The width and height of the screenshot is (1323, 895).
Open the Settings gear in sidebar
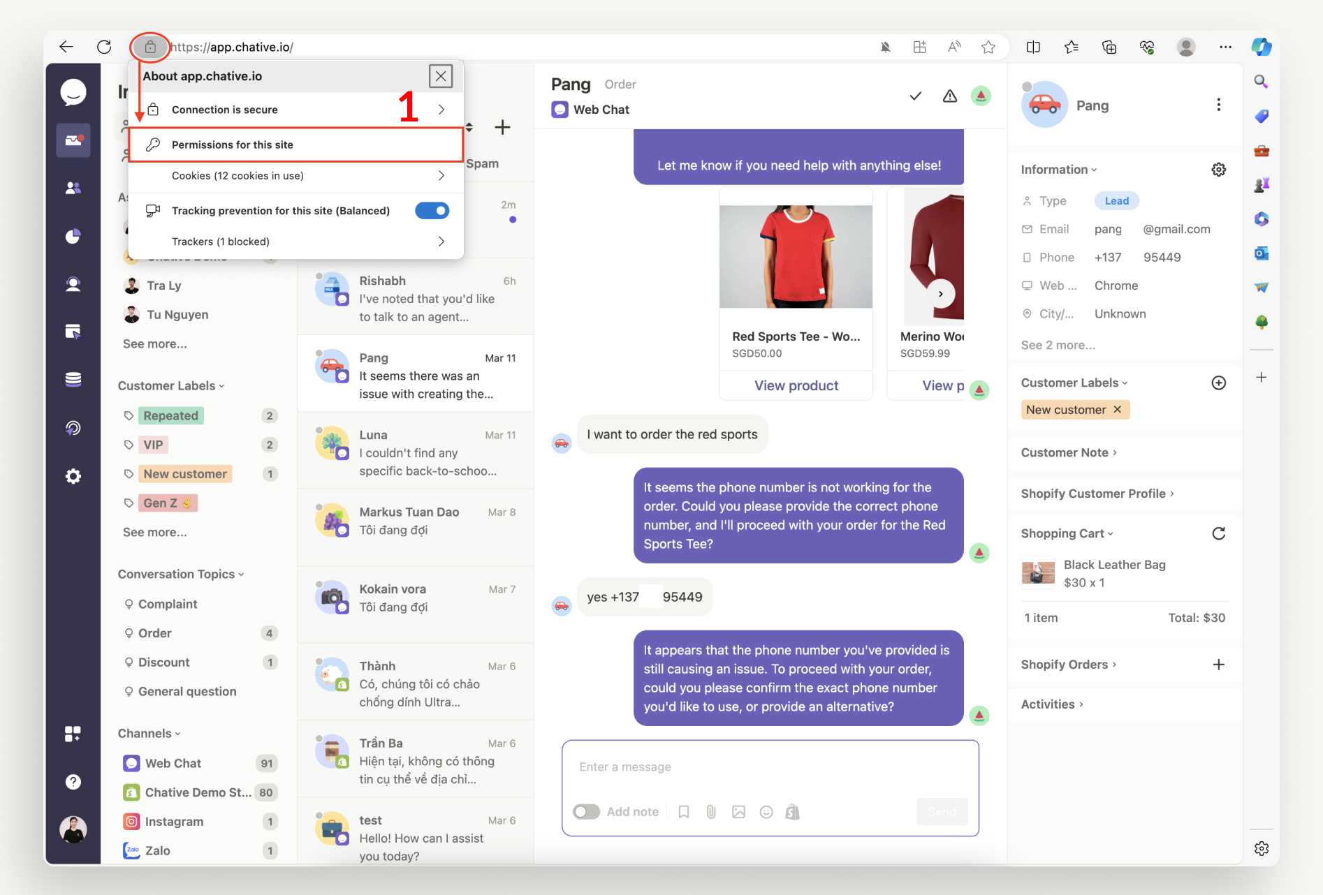coord(73,476)
